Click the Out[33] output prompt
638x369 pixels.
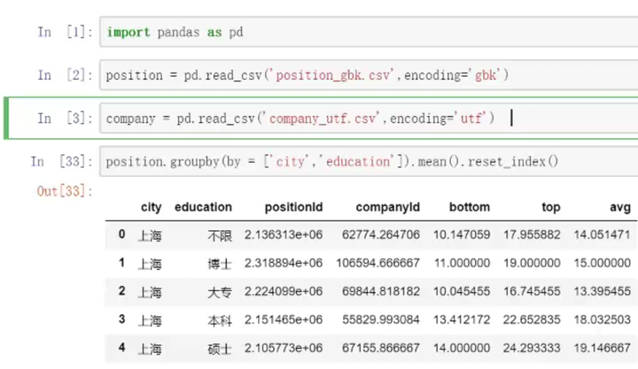pos(65,190)
